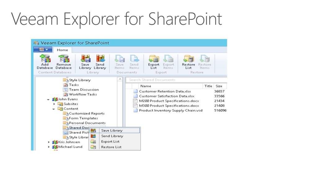Choose Send Library from context menu
Viewport: 317px width, 178px height.
pos(115,136)
